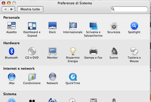151x102 pixels.
Task: Open the Dock preferences icon
Action: coord(52,25)
